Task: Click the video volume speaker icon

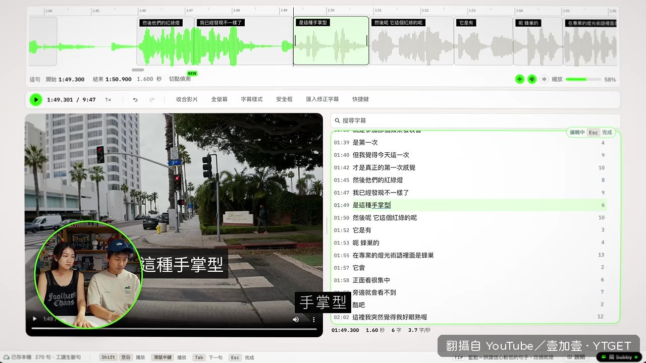Action: point(296,319)
